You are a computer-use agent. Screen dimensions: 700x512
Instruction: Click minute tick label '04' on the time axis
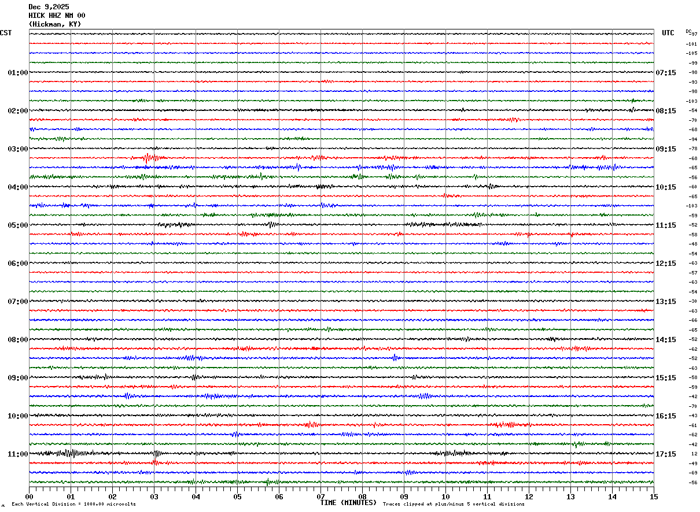pyautogui.click(x=196, y=496)
